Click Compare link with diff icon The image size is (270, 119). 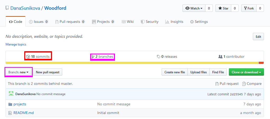tap(252, 84)
